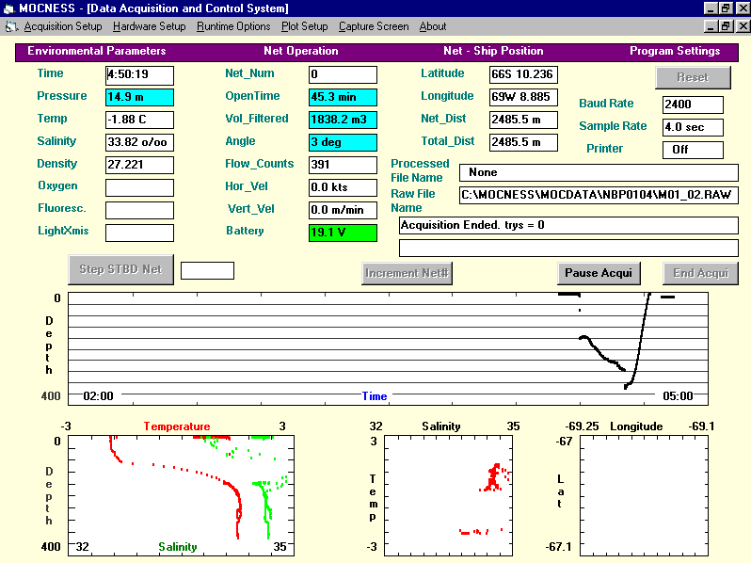Select the Time value field 4:50:19
The image size is (751, 563).
click(139, 74)
